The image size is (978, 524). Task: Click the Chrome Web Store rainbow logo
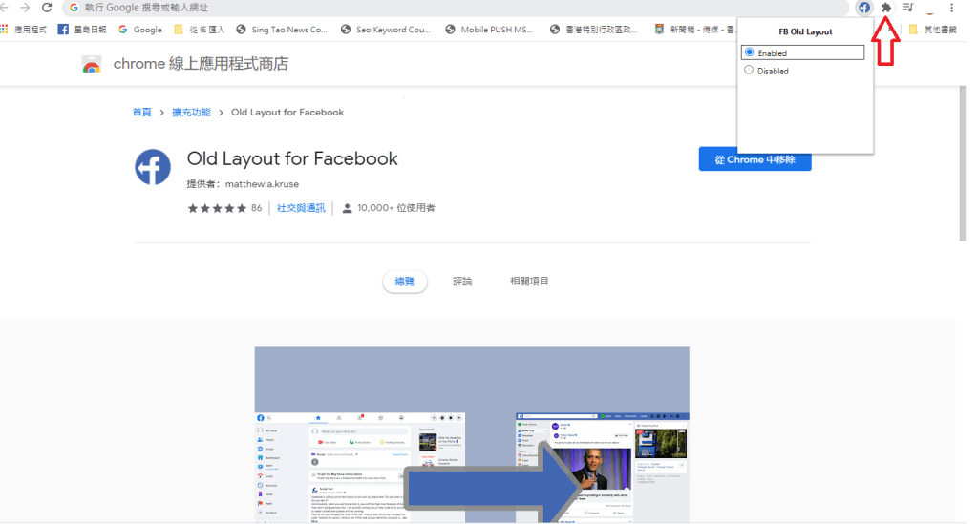click(92, 64)
